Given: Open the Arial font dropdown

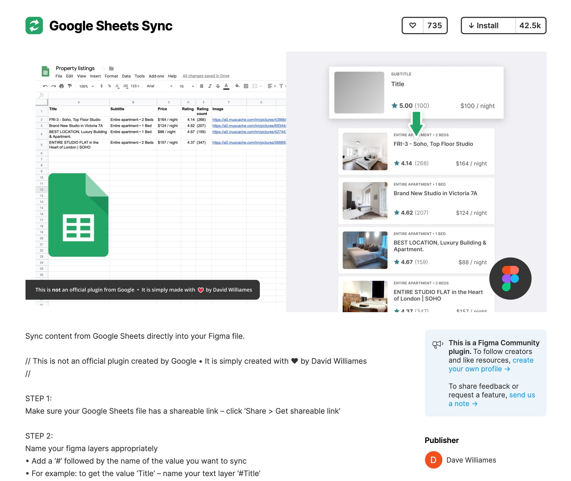Looking at the screenshot, I should [160, 86].
